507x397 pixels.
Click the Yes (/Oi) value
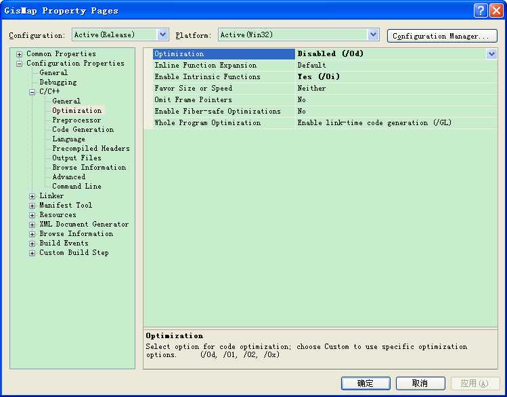[319, 77]
